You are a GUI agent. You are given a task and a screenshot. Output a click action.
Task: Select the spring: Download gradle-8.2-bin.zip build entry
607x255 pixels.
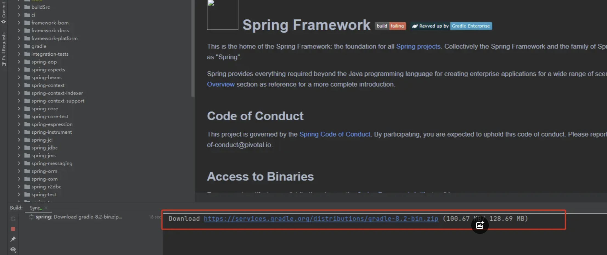79,217
